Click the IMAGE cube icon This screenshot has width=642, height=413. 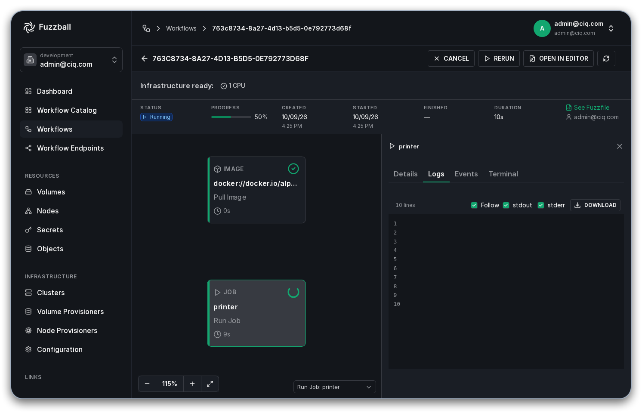(217, 169)
